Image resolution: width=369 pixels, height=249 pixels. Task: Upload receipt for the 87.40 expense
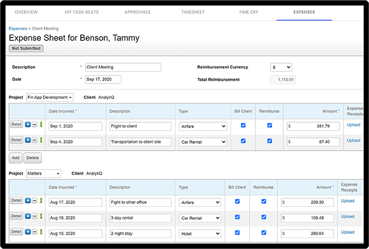pyautogui.click(x=353, y=141)
